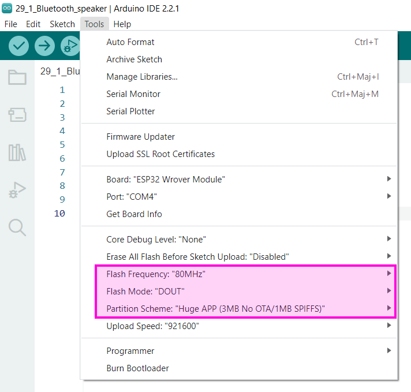The image size is (411, 392).
Task: Click Get Board Info
Action: [x=239, y=214]
